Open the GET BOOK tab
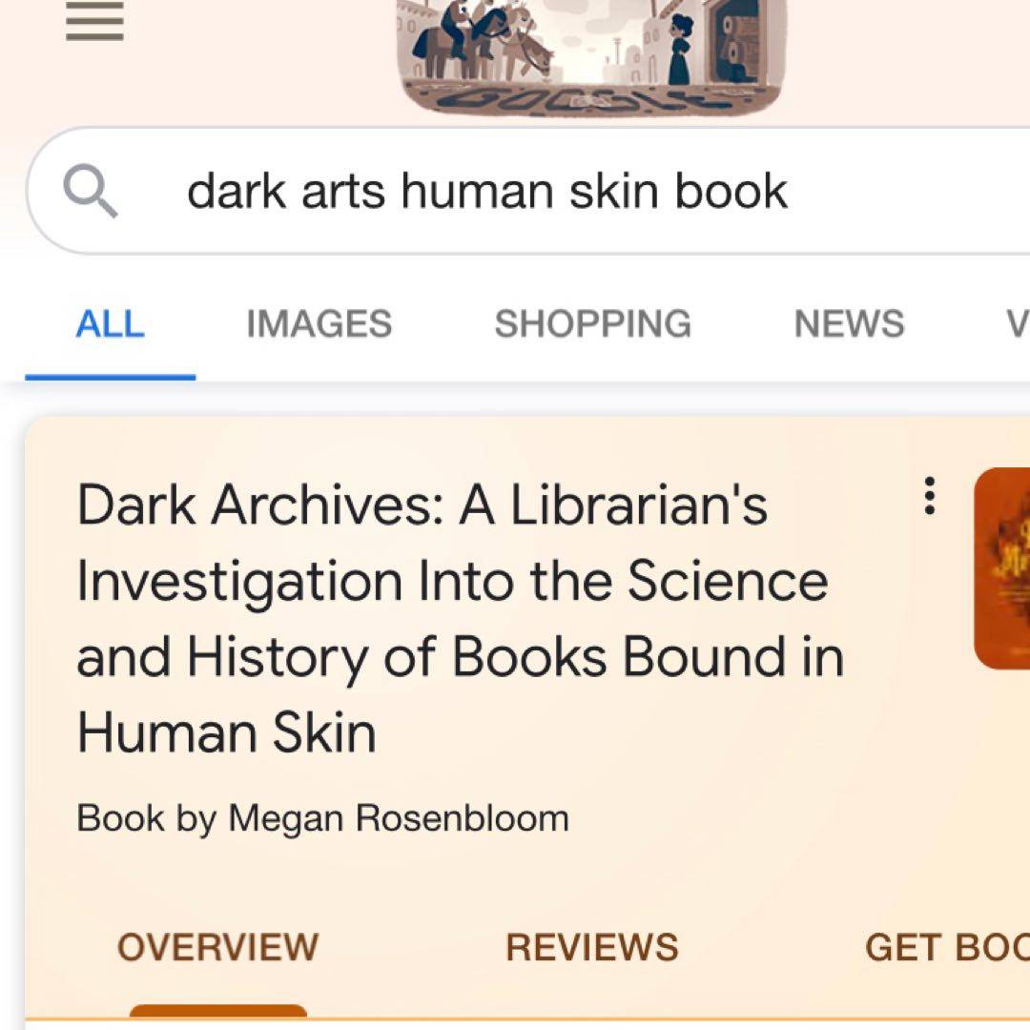Viewport: 1030px width, 1030px height. pos(947,947)
